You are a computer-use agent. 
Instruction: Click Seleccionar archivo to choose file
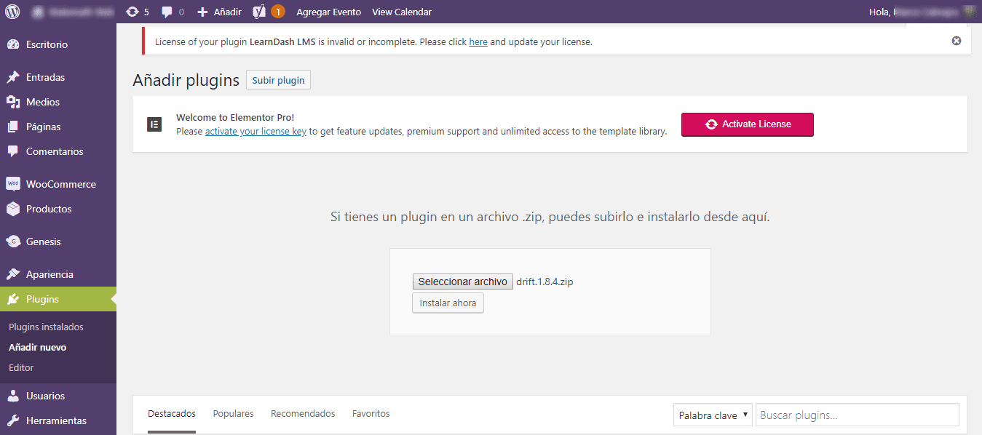point(462,282)
